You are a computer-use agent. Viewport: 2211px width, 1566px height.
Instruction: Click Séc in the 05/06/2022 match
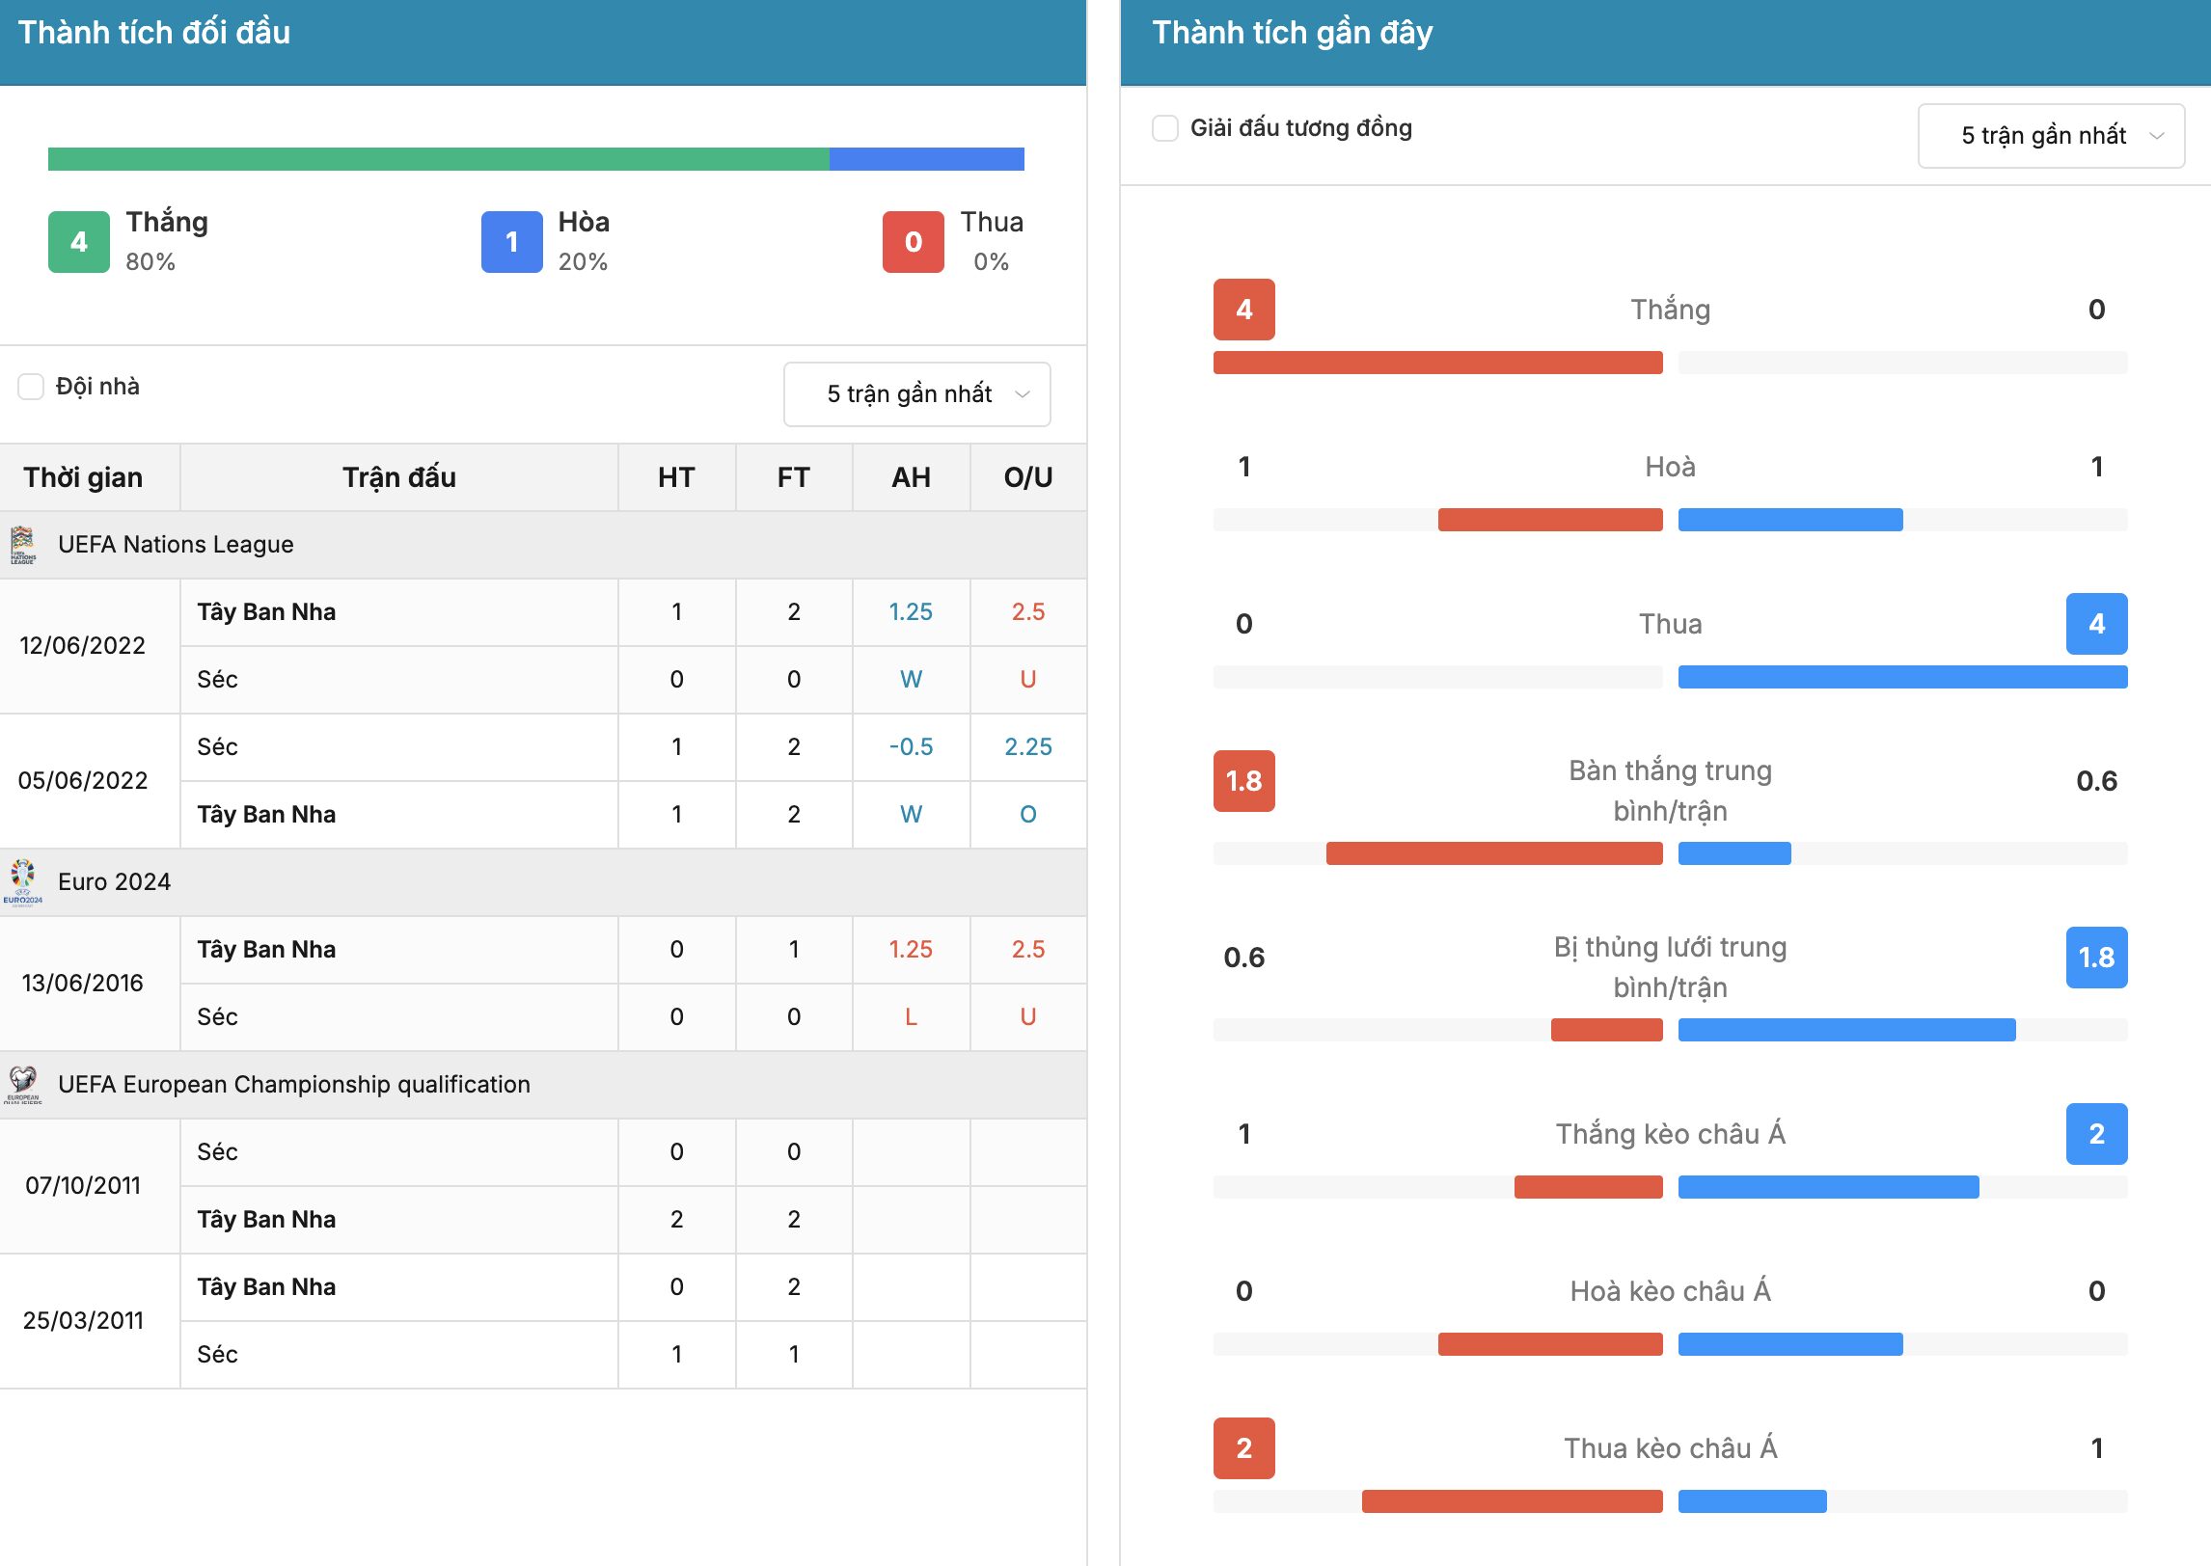pyautogui.click(x=217, y=747)
